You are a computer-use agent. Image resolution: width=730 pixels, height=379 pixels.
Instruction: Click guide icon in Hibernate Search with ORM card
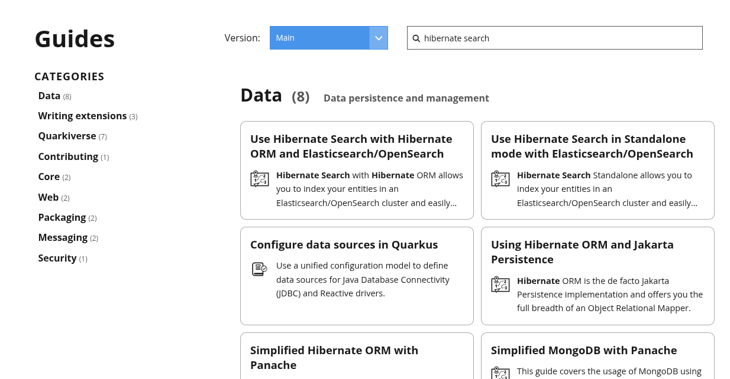click(x=260, y=178)
